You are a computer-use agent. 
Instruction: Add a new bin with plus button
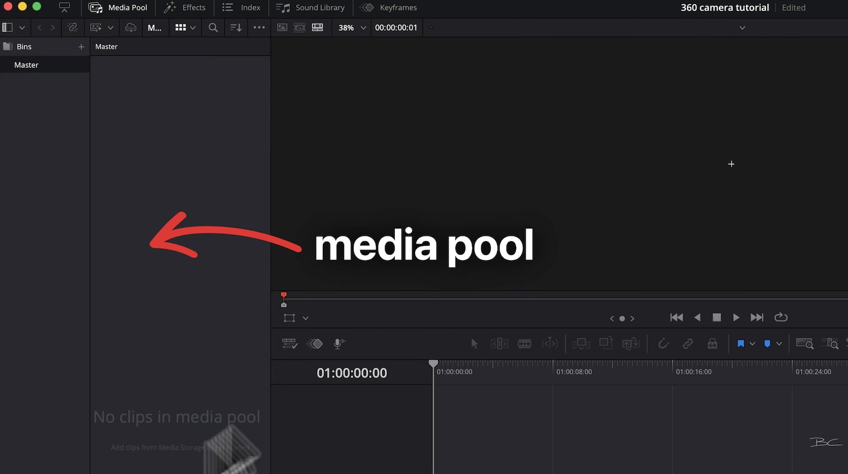(x=81, y=47)
